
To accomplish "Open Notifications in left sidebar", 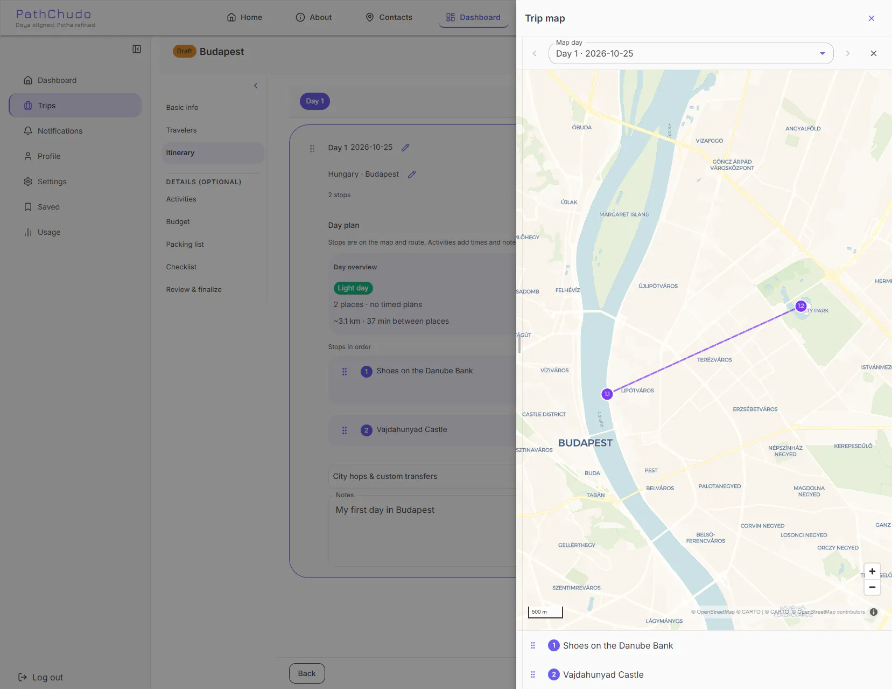I will (75, 131).
